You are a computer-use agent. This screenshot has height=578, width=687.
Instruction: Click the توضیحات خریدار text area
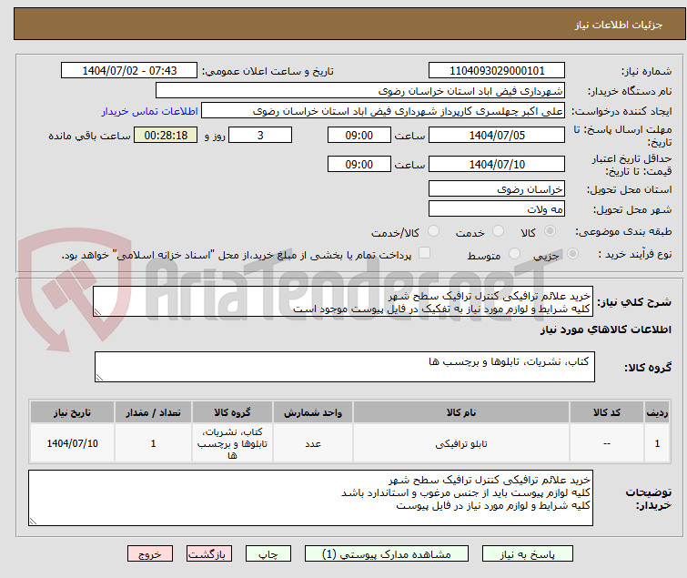310,498
